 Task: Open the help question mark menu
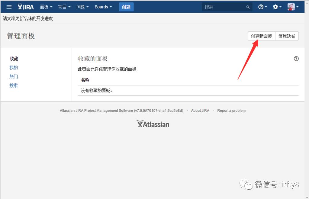(262, 7)
